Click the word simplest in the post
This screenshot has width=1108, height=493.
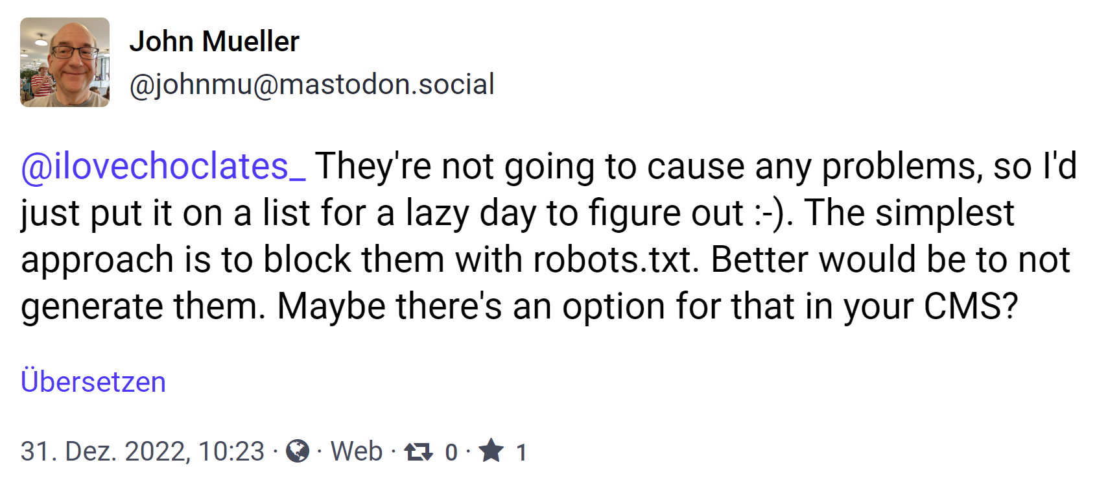tap(945, 213)
